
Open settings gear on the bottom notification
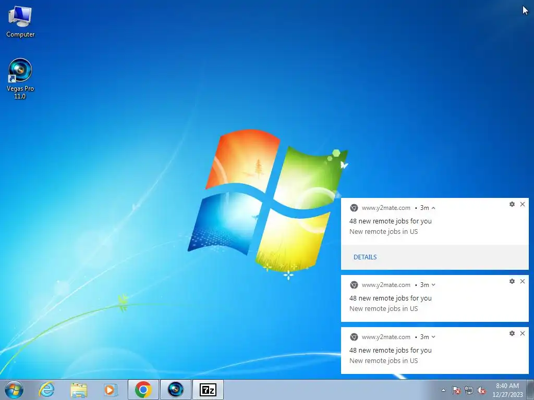coord(512,333)
